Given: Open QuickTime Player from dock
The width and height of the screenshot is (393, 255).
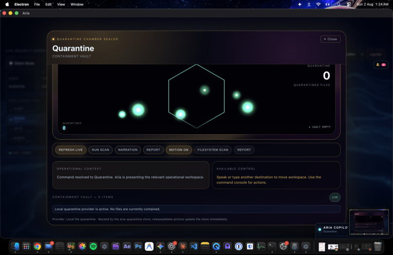Looking at the screenshot, I should click(216, 247).
